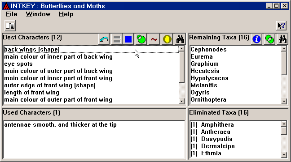The width and height of the screenshot is (291, 162).
Task: Open the Window menu
Action: click(38, 14)
